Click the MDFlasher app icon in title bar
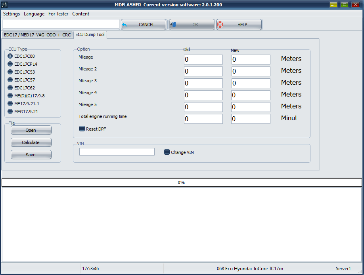 tap(5, 4)
